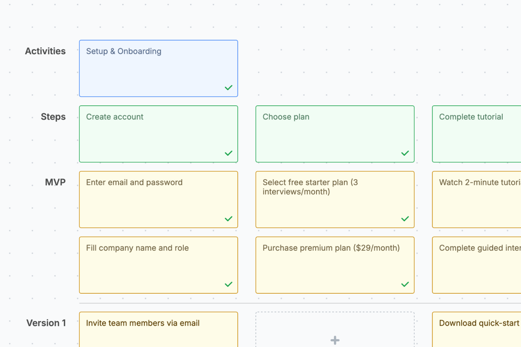Click the checkmark on Setup & Onboarding card
The width and height of the screenshot is (521, 347).
pyautogui.click(x=229, y=88)
